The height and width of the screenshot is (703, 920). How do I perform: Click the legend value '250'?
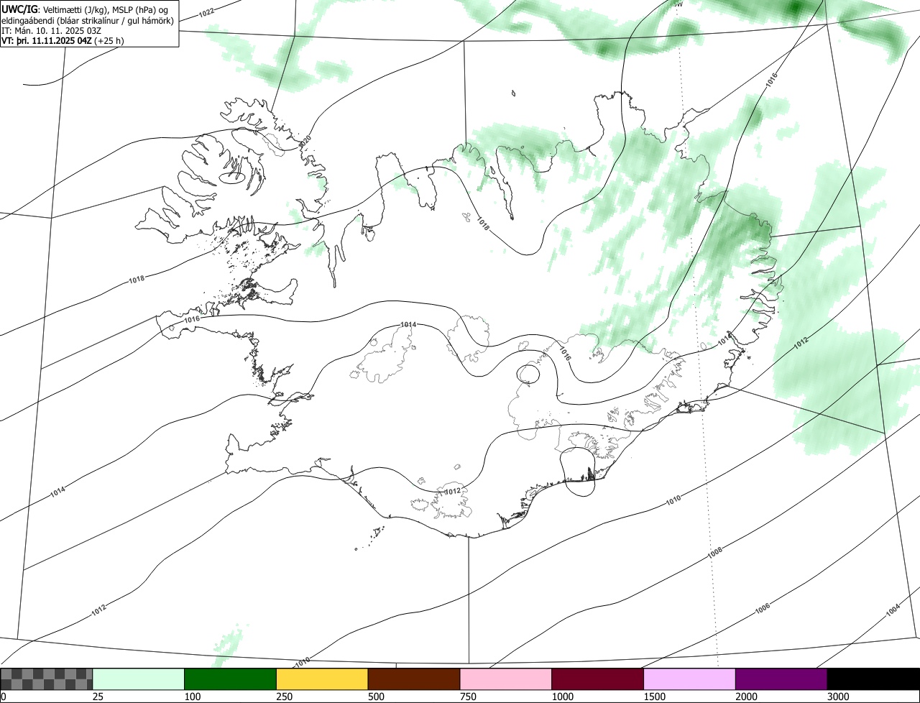284,697
